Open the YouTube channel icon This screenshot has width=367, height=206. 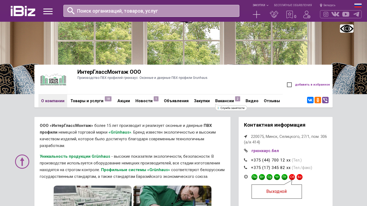[346, 14]
